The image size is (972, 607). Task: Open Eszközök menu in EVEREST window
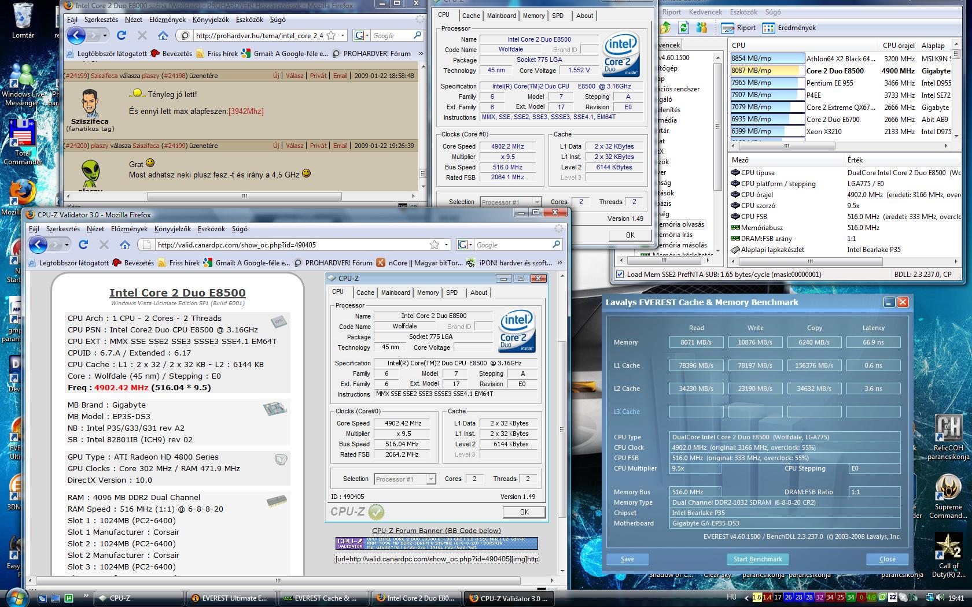[x=744, y=12]
